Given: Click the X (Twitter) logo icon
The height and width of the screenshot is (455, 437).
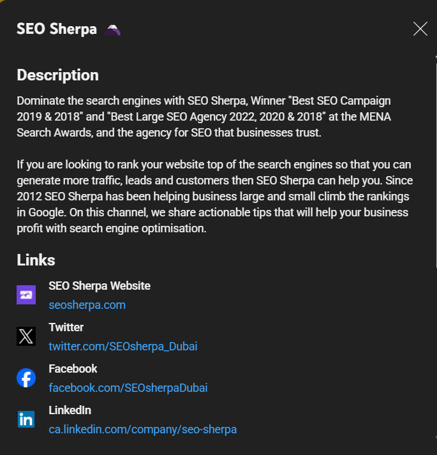Looking at the screenshot, I should point(26,336).
